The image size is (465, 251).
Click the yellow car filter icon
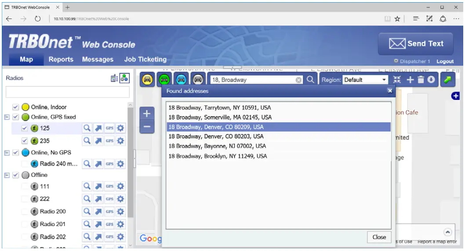coord(147,80)
